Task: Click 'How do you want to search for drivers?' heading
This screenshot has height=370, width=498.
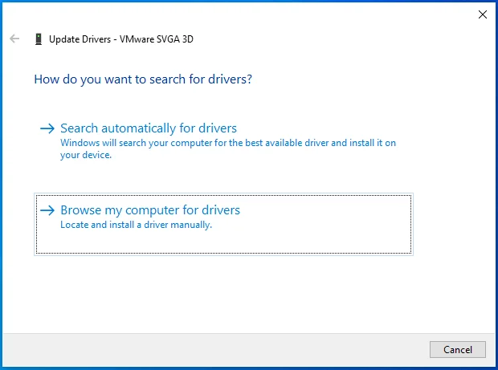Action: click(143, 79)
